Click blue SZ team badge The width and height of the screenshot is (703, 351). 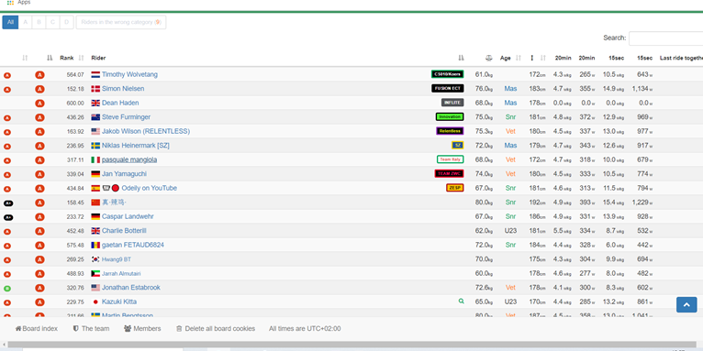(457, 146)
